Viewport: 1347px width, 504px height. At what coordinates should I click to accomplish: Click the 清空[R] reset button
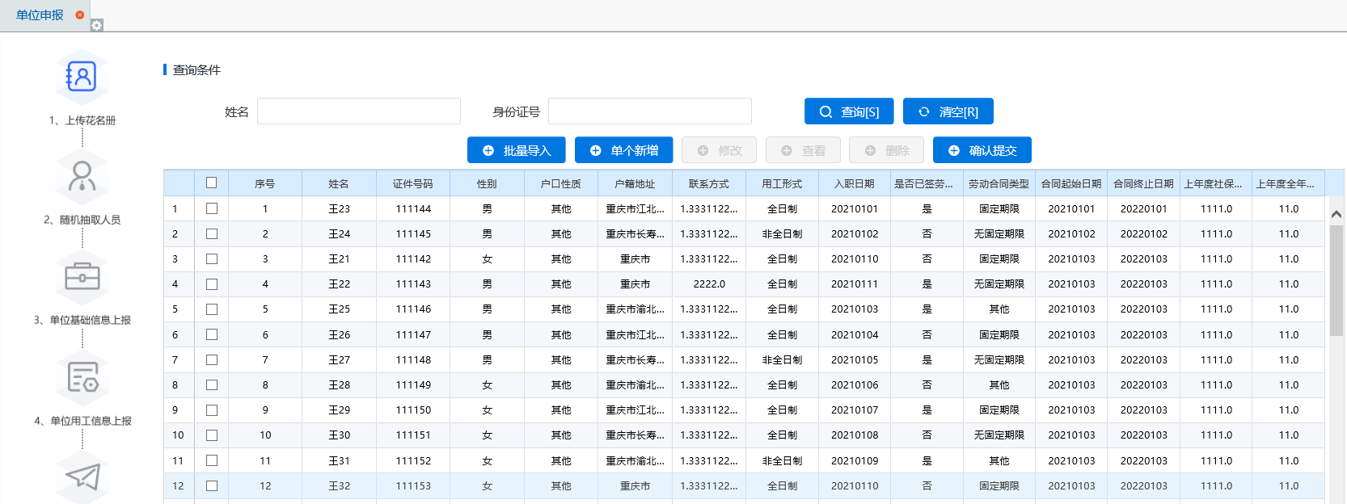[x=948, y=111]
